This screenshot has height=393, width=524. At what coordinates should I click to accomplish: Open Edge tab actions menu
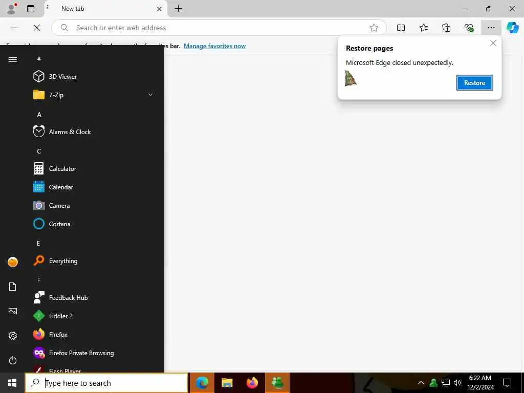point(31,9)
